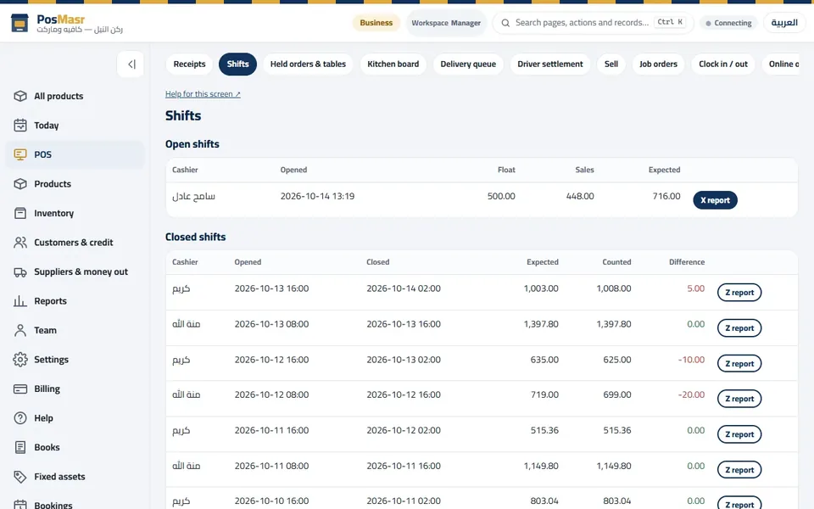Viewport: 814px width, 509px height.
Task: Collapse the sidebar with the arrow icon
Action: point(131,64)
